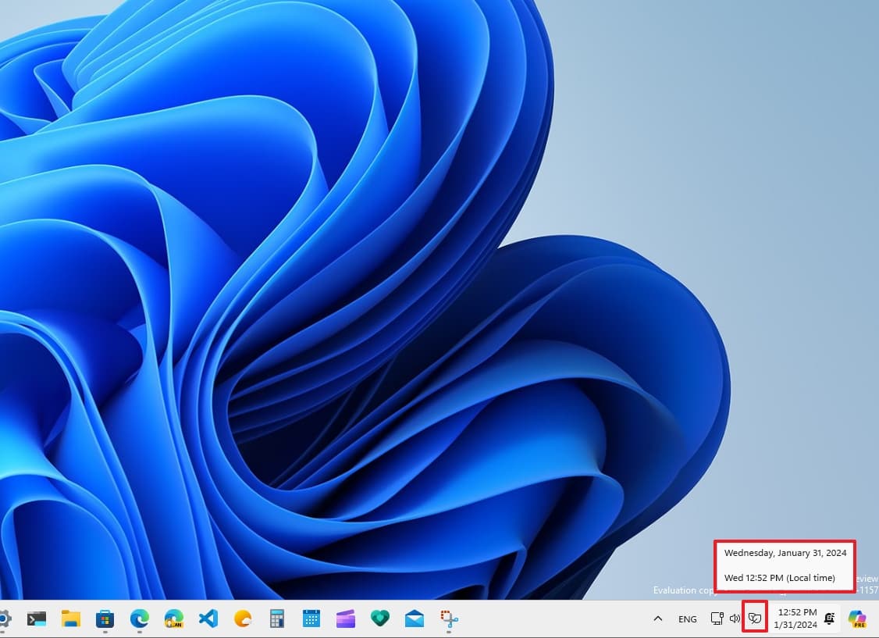
Task: Launch the Weather app
Action: point(242,618)
